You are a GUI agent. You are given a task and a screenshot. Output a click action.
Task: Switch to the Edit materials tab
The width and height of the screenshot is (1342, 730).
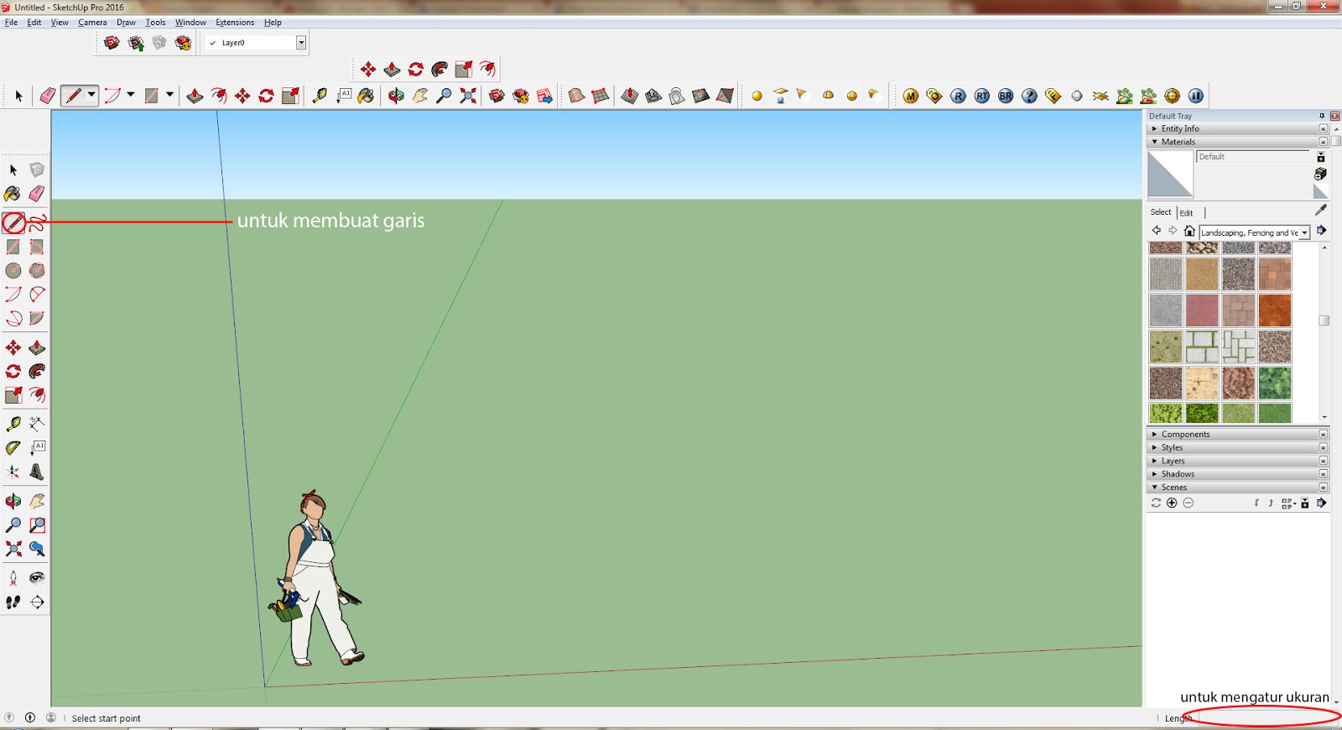coord(1186,213)
